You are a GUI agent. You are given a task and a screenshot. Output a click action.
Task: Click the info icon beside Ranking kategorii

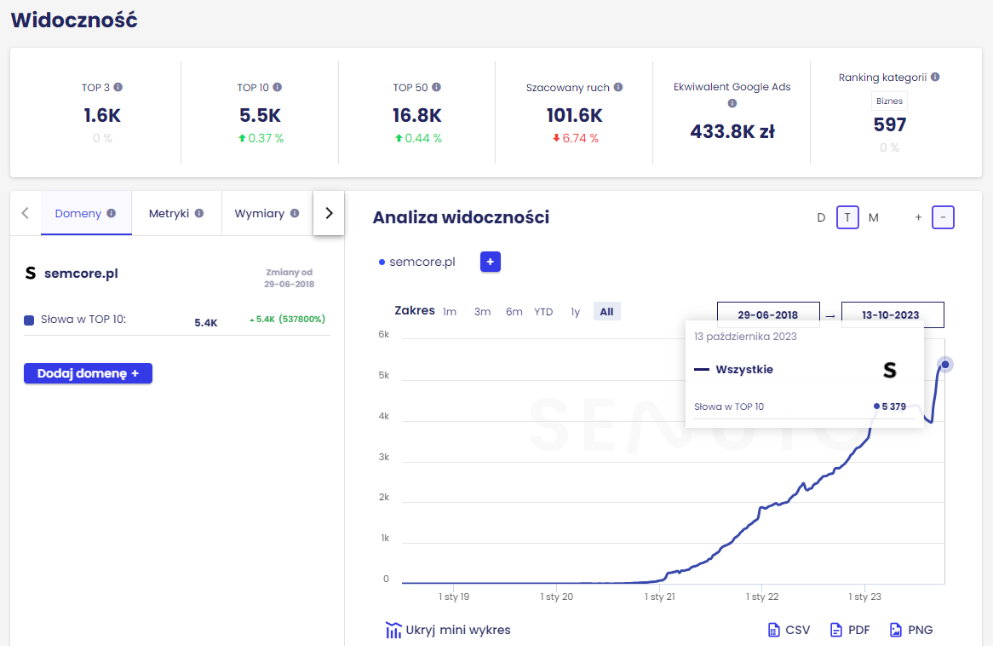coord(935,78)
